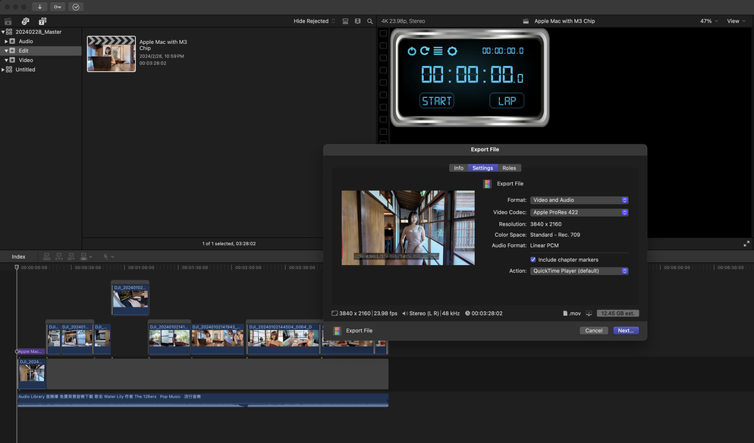The height and width of the screenshot is (443, 754).
Task: Select the arrow Select tool in timeline toolbar
Action: (x=105, y=257)
